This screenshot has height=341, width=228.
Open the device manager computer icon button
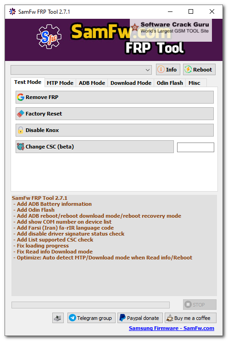pos(58,318)
